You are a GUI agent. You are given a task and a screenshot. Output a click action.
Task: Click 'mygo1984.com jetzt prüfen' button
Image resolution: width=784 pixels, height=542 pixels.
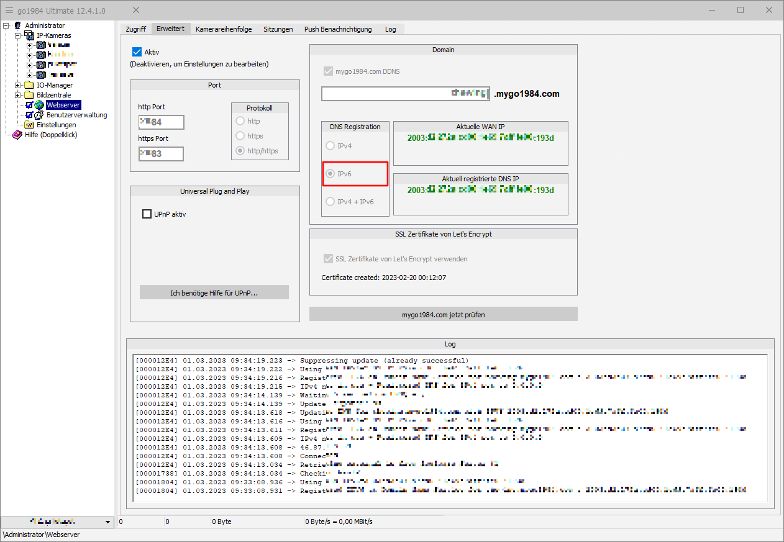[443, 314]
